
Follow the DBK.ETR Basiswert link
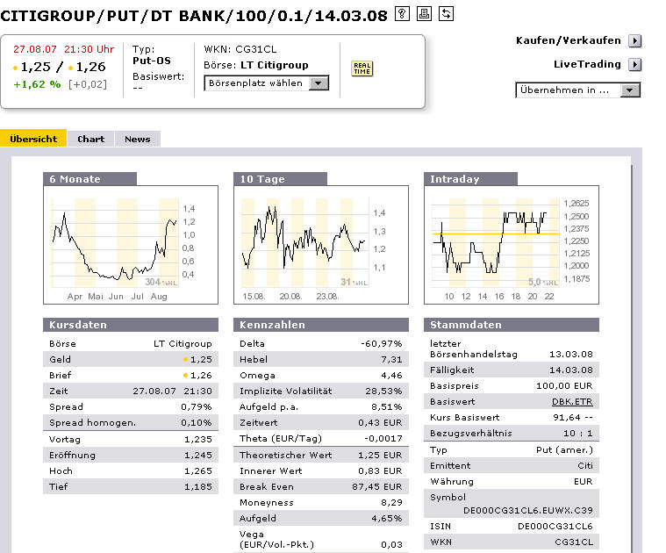click(x=578, y=402)
